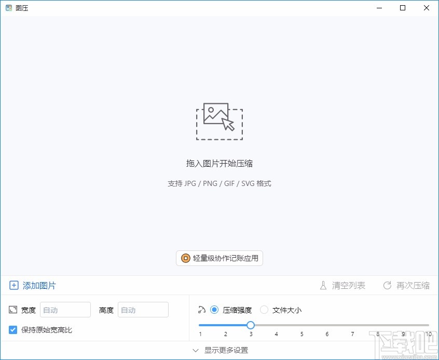Viewport: 439px width, 360px height.
Task: Click the 再次压缩 refresh icon
Action: point(387,285)
